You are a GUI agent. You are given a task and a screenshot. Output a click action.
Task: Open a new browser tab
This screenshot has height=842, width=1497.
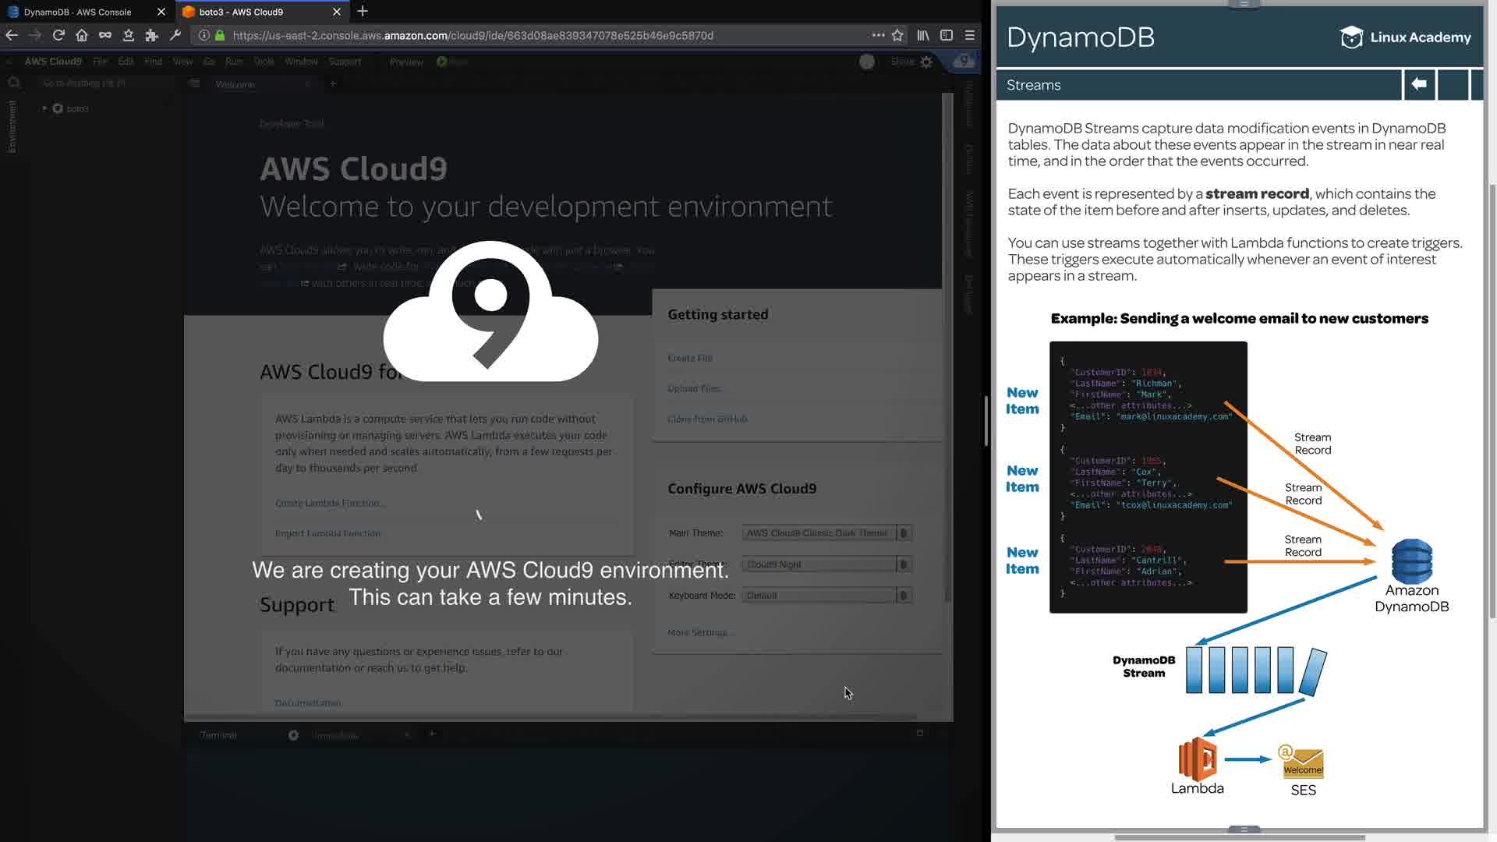coord(363,12)
